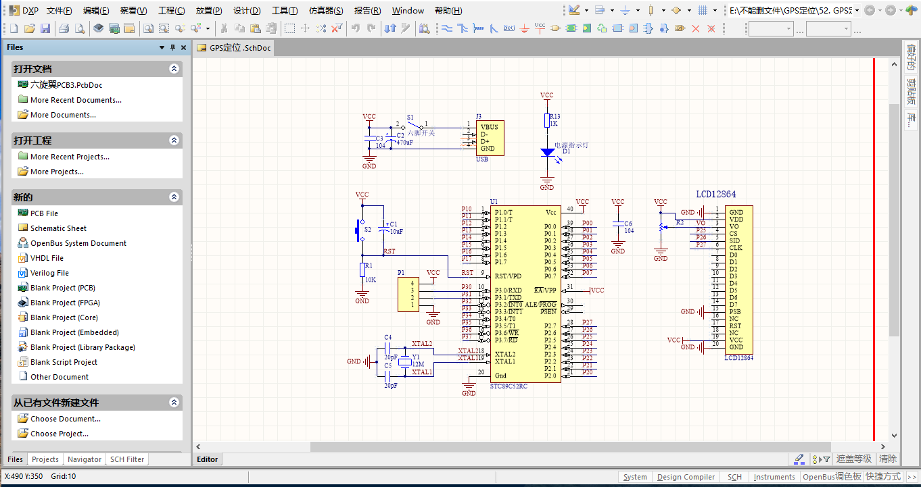Click the undo arrow icon
921x487 pixels.
(356, 28)
